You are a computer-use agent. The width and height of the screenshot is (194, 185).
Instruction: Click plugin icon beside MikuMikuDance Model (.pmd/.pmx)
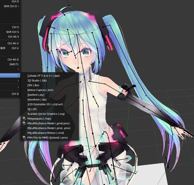point(24,123)
